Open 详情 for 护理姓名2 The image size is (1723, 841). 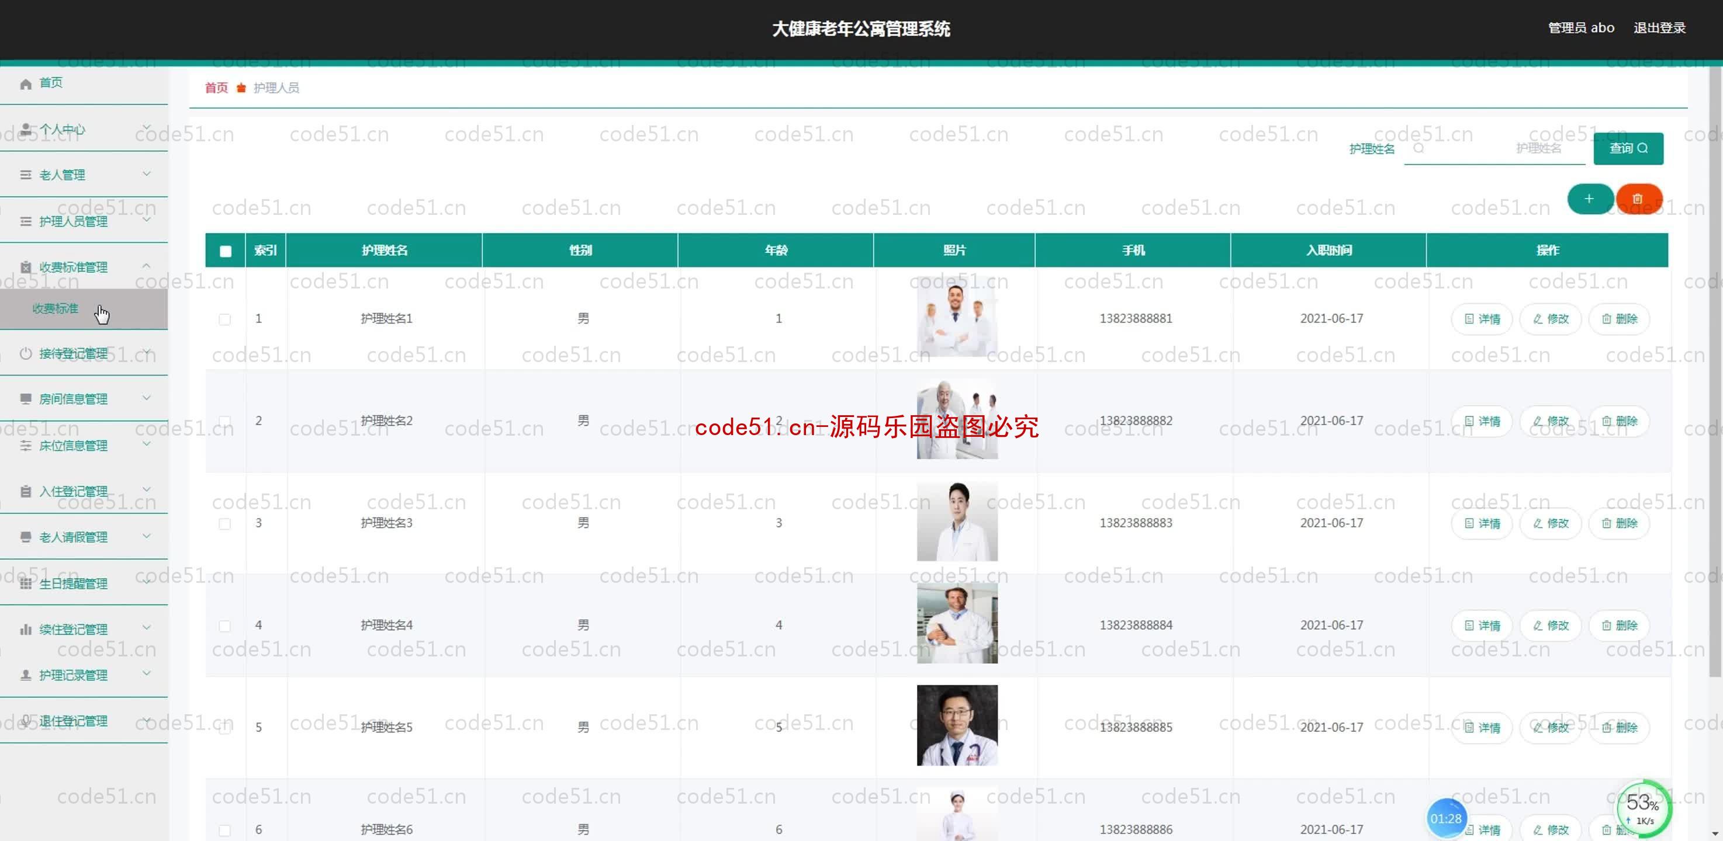pos(1482,421)
